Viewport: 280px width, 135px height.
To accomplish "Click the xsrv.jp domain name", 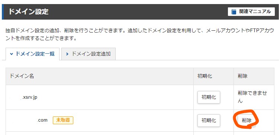I will [30, 97].
